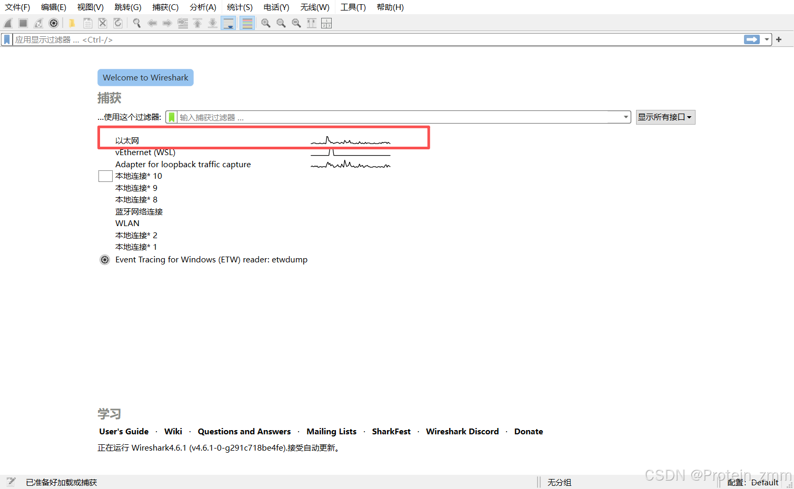The height and width of the screenshot is (489, 794).
Task: Reset text to normal size icon
Action: [x=296, y=23]
